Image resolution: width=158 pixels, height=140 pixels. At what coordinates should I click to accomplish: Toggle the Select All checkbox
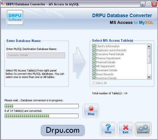tap(94, 83)
